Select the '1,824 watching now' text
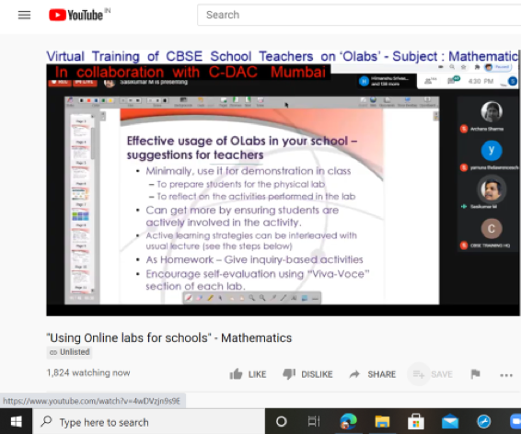The width and height of the screenshot is (521, 434). click(88, 373)
